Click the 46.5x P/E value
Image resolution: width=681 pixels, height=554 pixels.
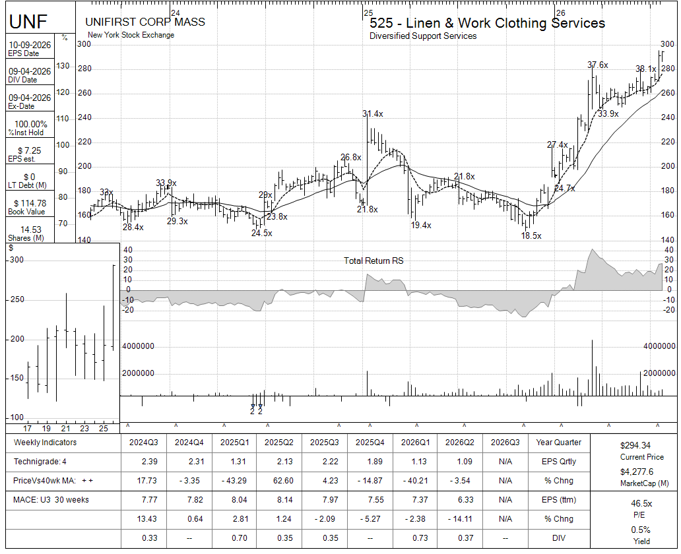click(641, 504)
